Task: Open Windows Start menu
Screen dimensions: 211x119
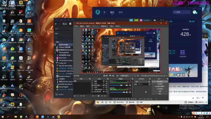Action: pos(2,117)
